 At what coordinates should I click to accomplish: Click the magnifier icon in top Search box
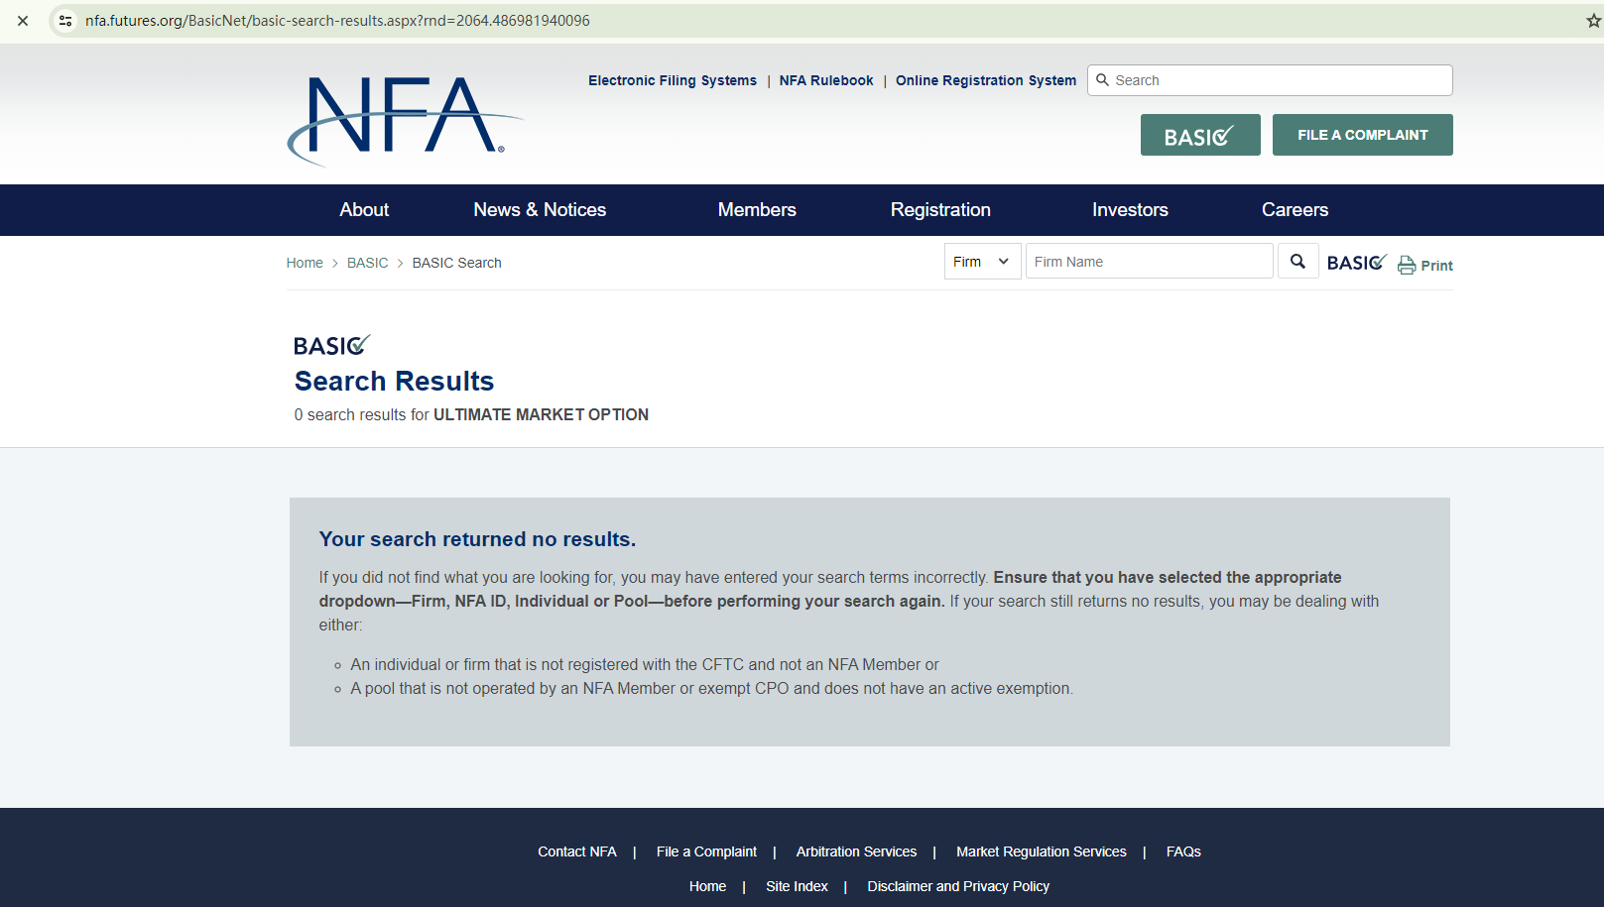click(1102, 80)
